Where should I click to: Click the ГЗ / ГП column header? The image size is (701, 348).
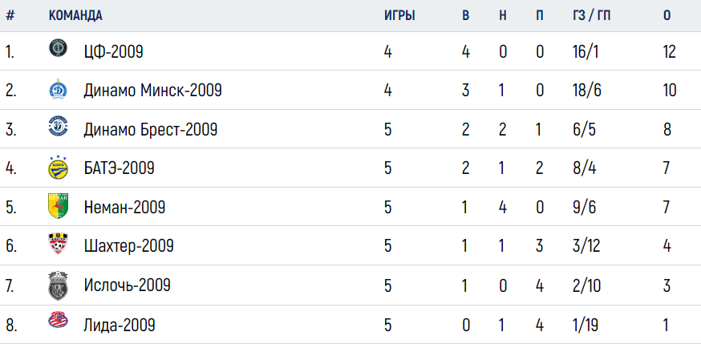[591, 15]
